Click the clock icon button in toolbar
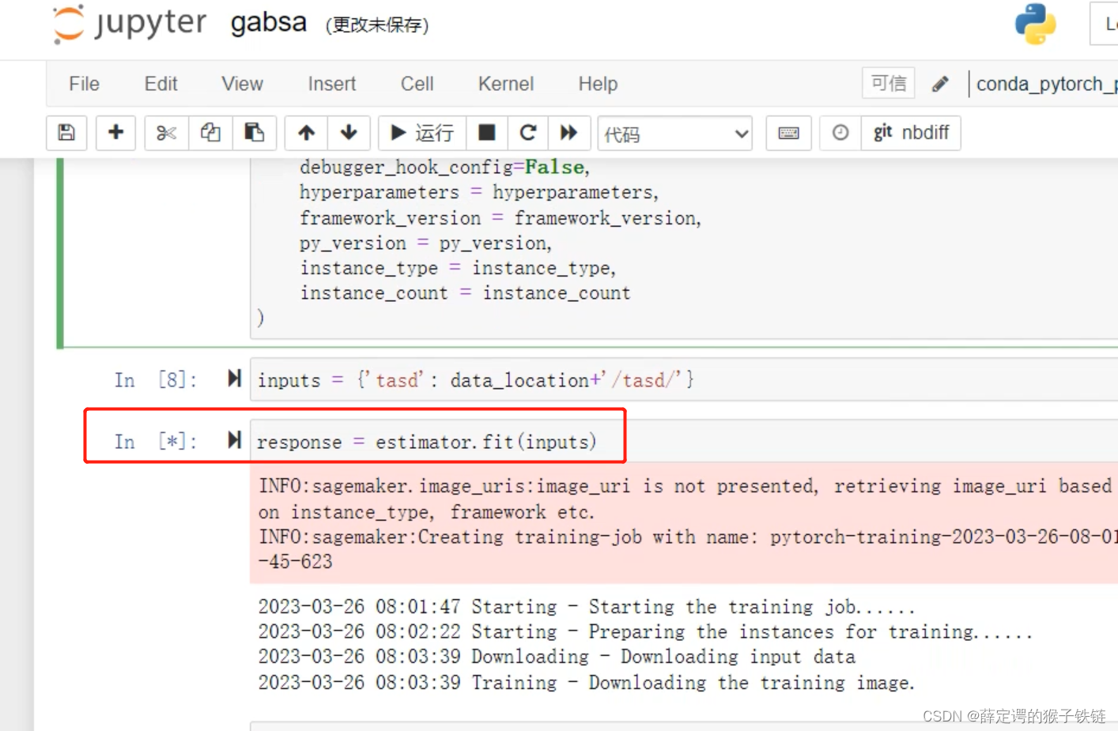 (x=840, y=133)
